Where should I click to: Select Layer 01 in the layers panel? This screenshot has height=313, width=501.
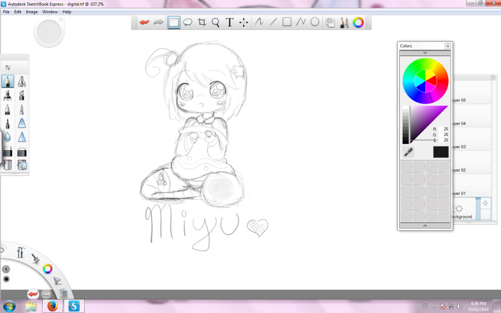point(472,186)
